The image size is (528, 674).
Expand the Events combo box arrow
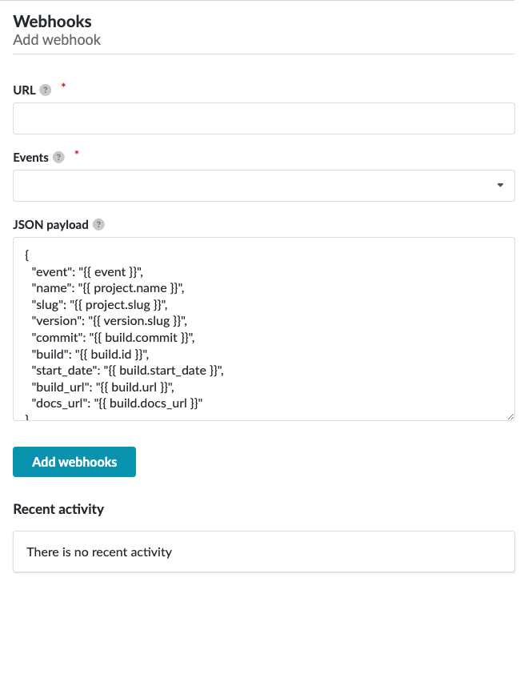(x=502, y=185)
